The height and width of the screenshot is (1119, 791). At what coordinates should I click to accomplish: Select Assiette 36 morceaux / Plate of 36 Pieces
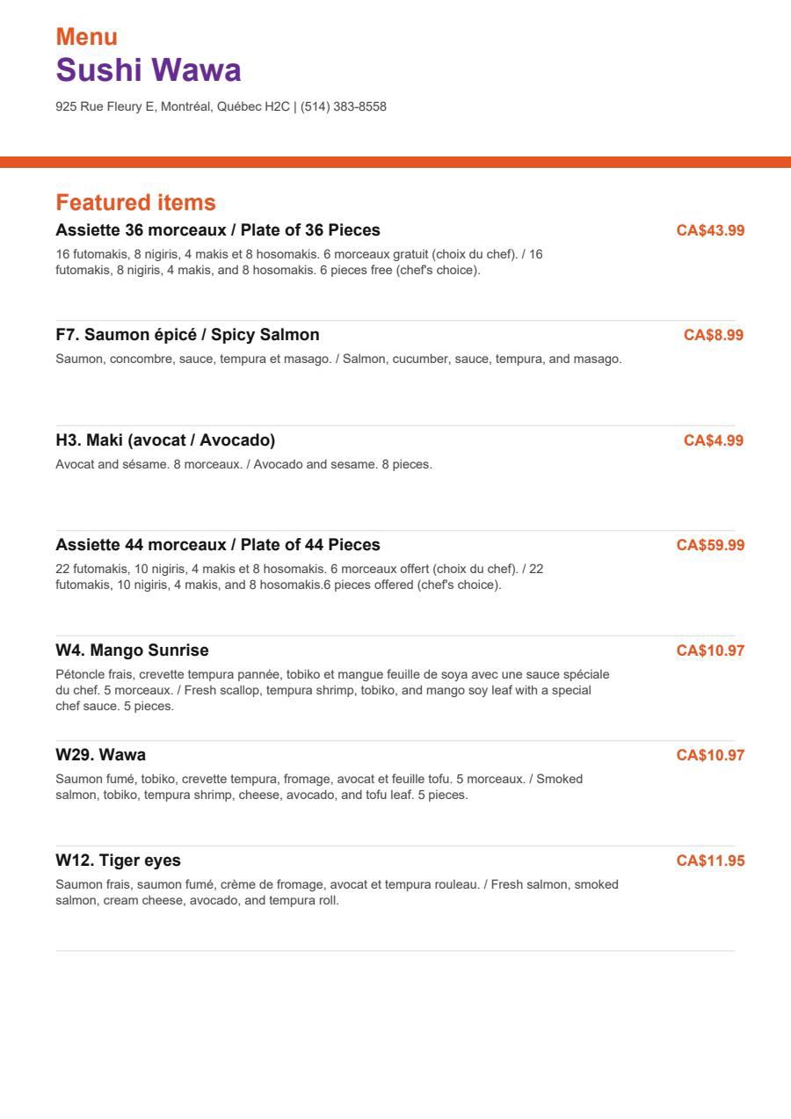coord(218,230)
